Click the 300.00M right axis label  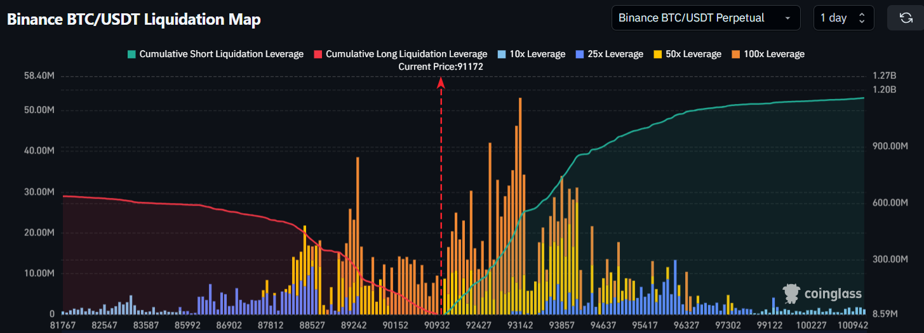coord(890,259)
